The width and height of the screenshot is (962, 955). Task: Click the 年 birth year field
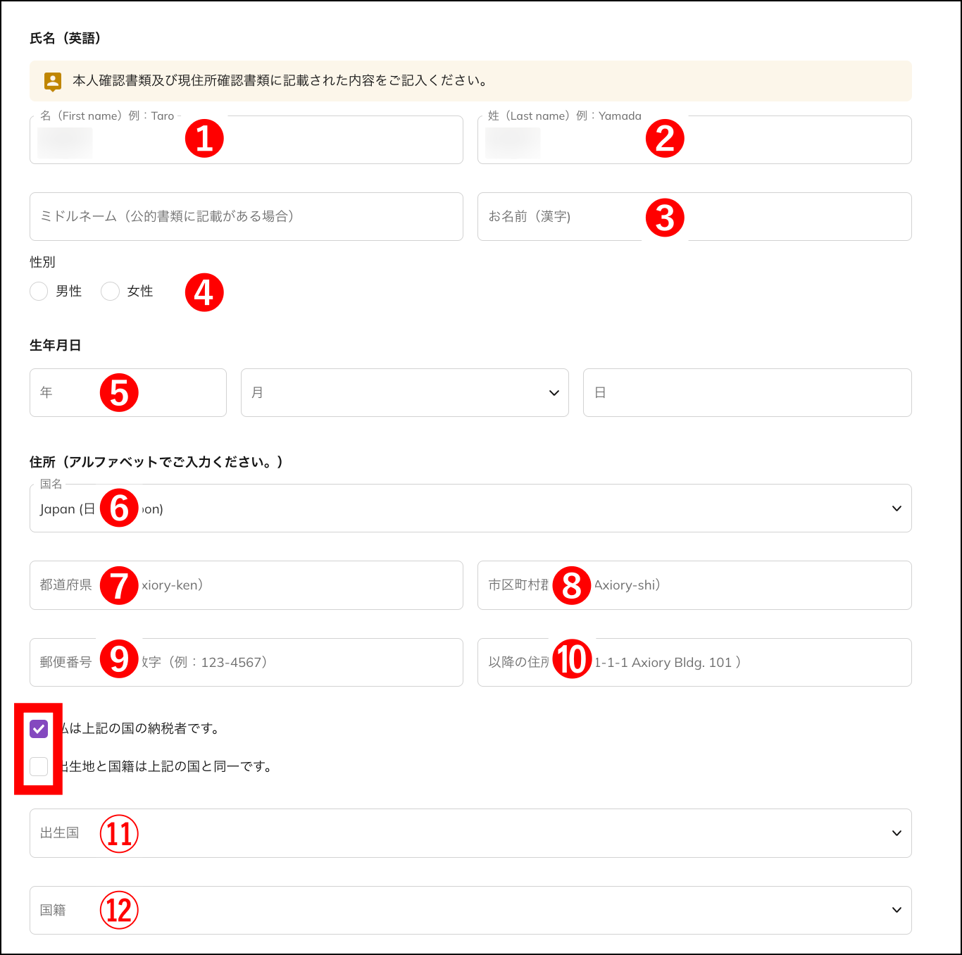(x=127, y=392)
